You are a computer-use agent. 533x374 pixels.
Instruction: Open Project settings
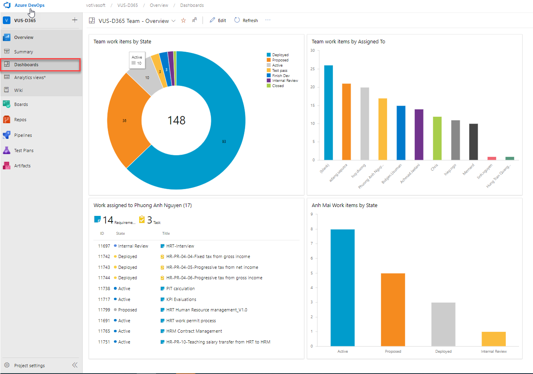pos(29,366)
